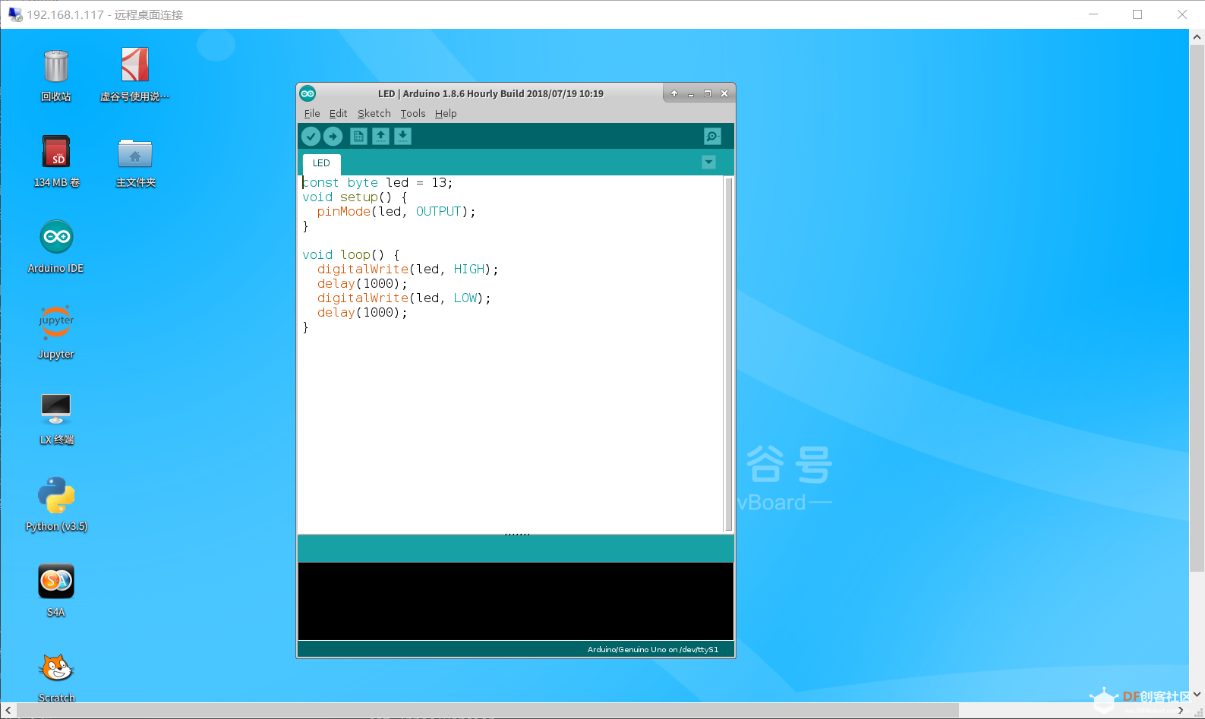Click the remote desktop horizontal scrollbar
The width and height of the screenshot is (1205, 719).
tap(486, 711)
